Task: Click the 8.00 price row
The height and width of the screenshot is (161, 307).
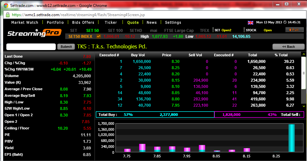Action: (x=198, y=99)
